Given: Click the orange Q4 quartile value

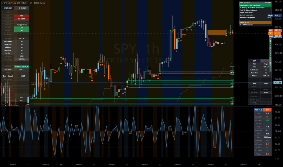Looking at the screenshot, I should pos(267,117).
